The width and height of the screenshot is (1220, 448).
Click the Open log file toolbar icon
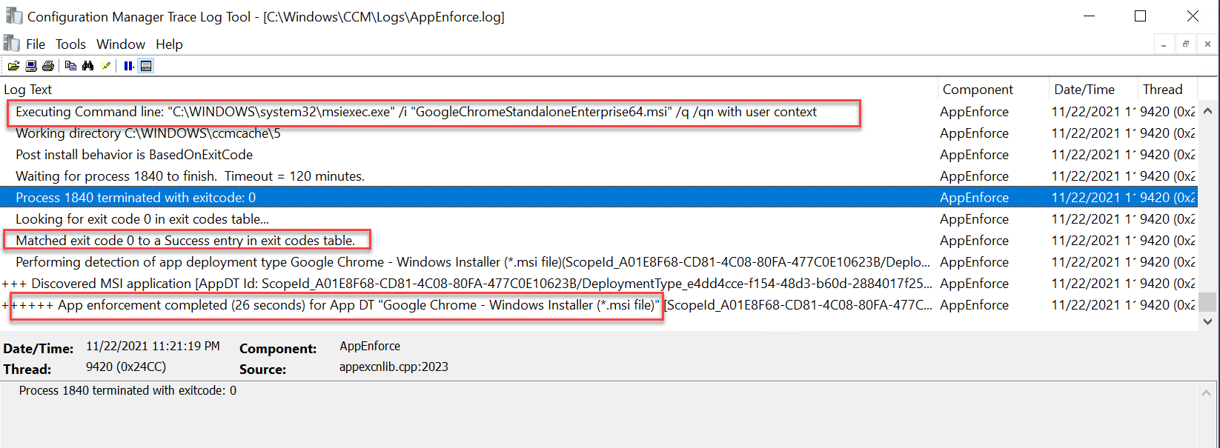point(13,66)
